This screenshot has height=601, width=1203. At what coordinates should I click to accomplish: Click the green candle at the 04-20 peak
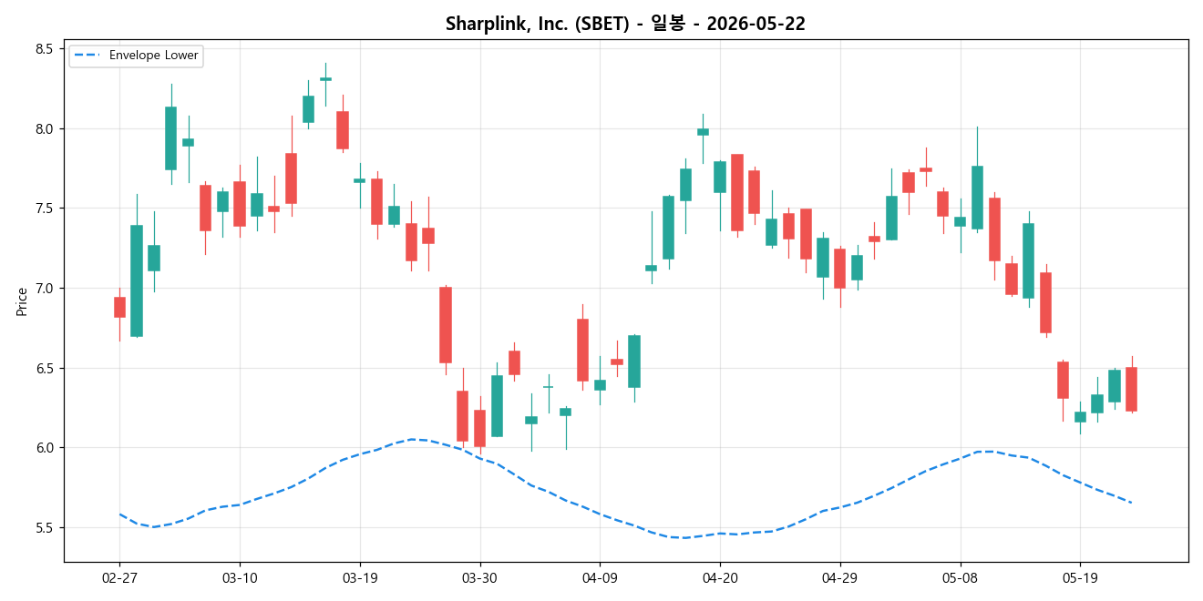pyautogui.click(x=703, y=131)
